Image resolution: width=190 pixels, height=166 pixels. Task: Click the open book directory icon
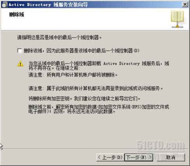tap(178, 19)
